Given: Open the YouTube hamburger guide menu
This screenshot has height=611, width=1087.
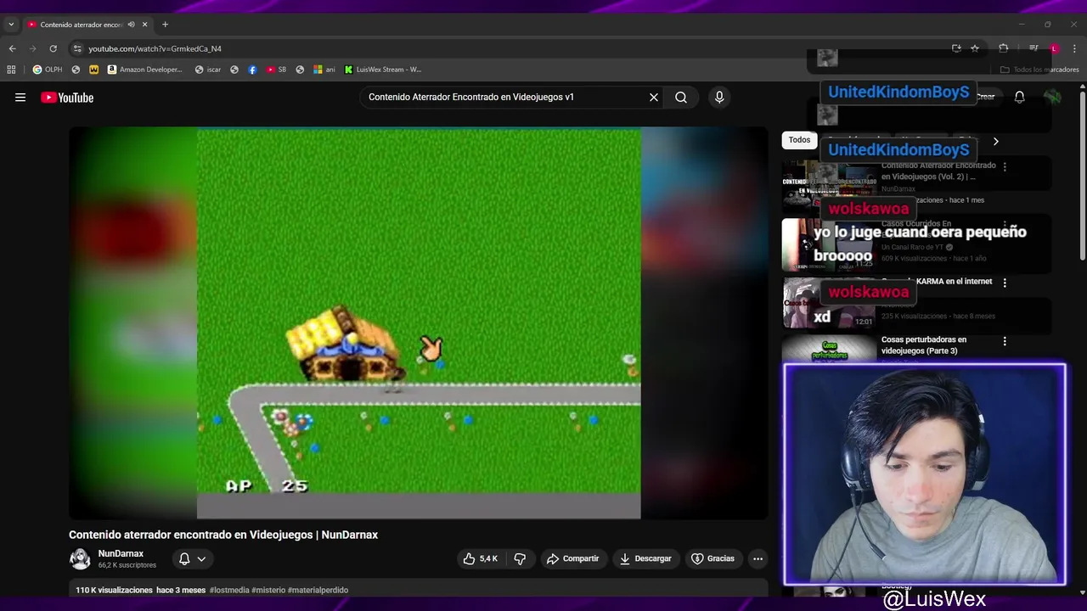Looking at the screenshot, I should 20,98.
